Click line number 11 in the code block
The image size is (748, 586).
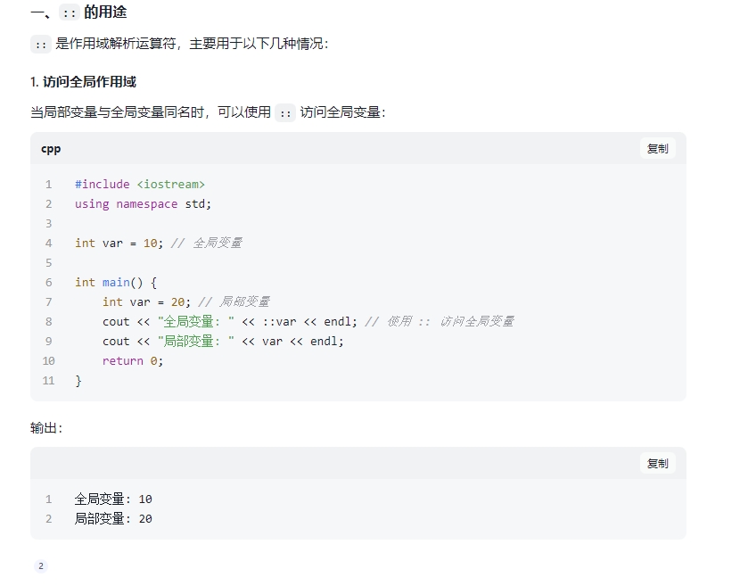point(48,380)
